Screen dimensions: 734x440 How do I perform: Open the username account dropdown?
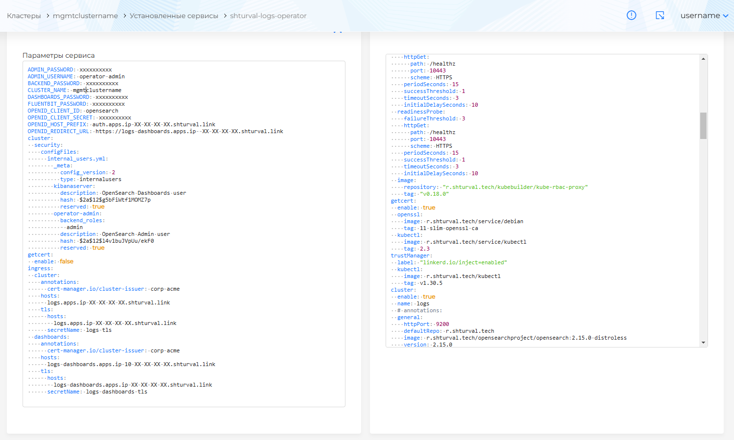click(x=704, y=16)
